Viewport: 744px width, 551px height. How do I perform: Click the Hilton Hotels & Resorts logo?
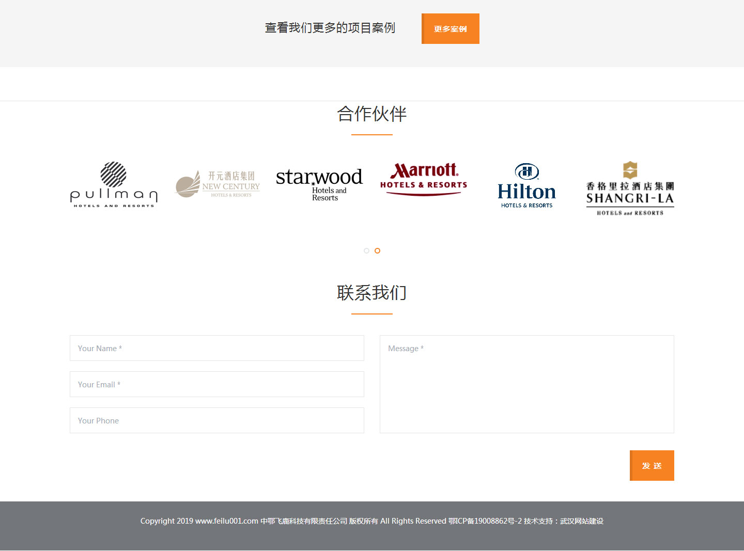(x=526, y=186)
